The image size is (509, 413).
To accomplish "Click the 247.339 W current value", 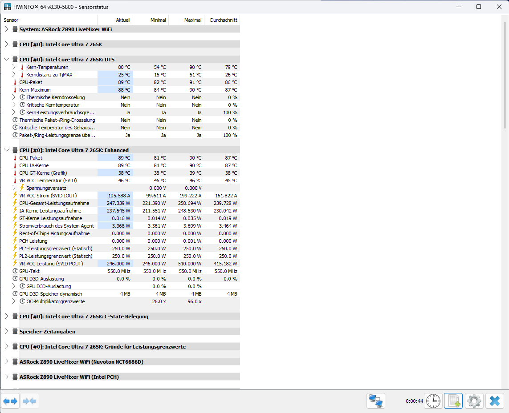I will click(118, 203).
